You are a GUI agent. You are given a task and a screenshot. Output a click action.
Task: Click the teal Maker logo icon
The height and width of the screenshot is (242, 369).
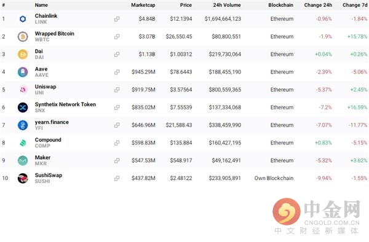tap(23, 160)
